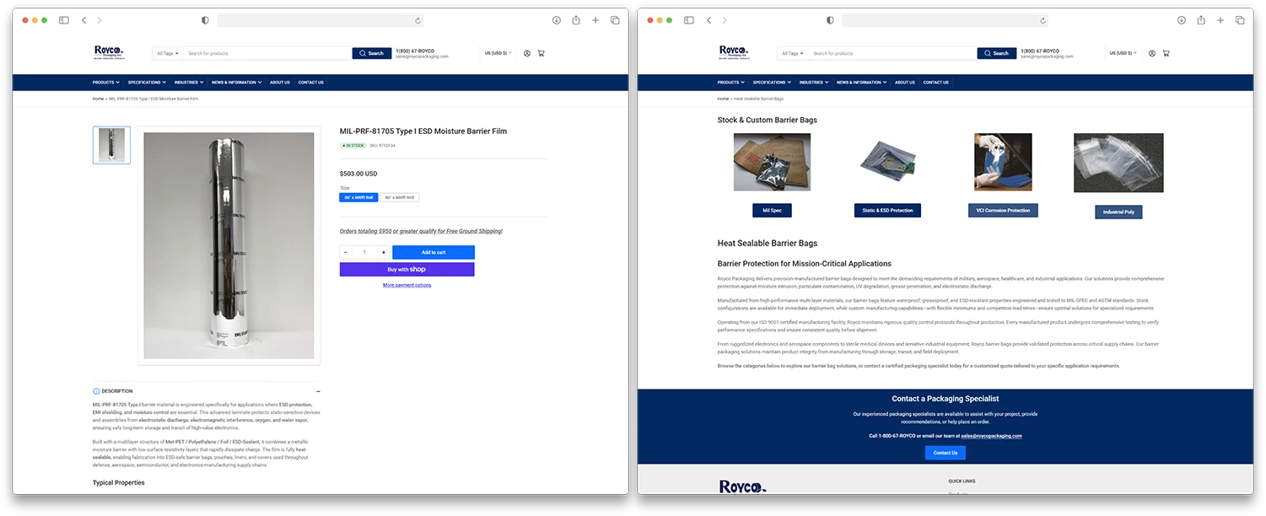Focus product search field in left window

click(x=268, y=53)
